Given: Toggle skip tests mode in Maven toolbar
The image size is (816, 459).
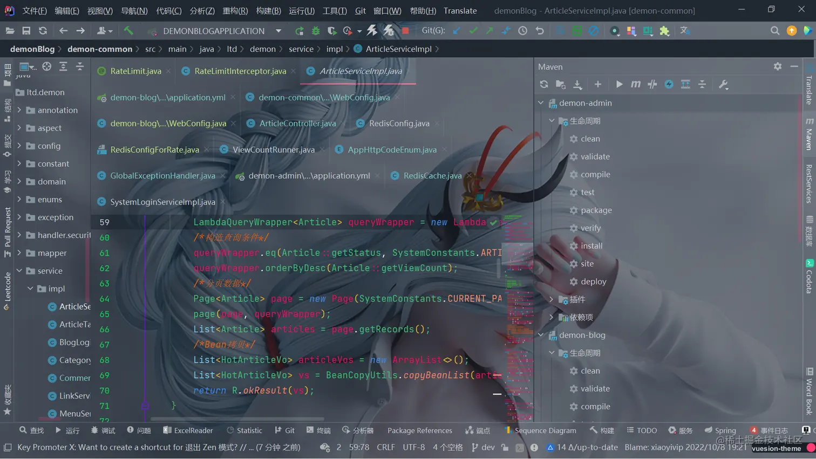Looking at the screenshot, I should tap(669, 84).
